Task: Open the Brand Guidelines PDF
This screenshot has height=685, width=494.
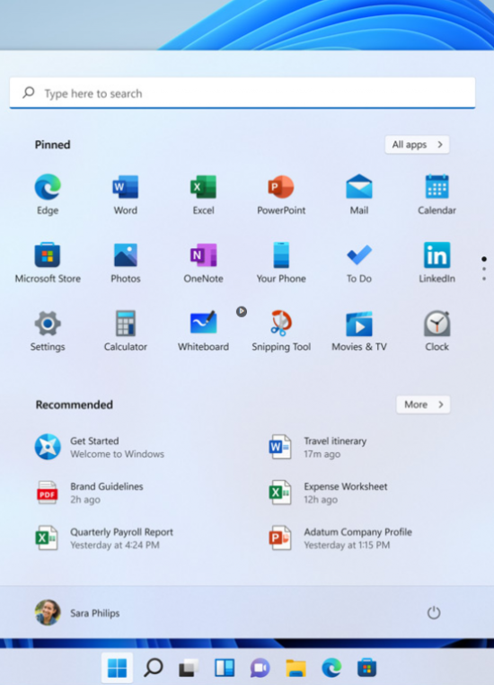Action: pyautogui.click(x=90, y=493)
